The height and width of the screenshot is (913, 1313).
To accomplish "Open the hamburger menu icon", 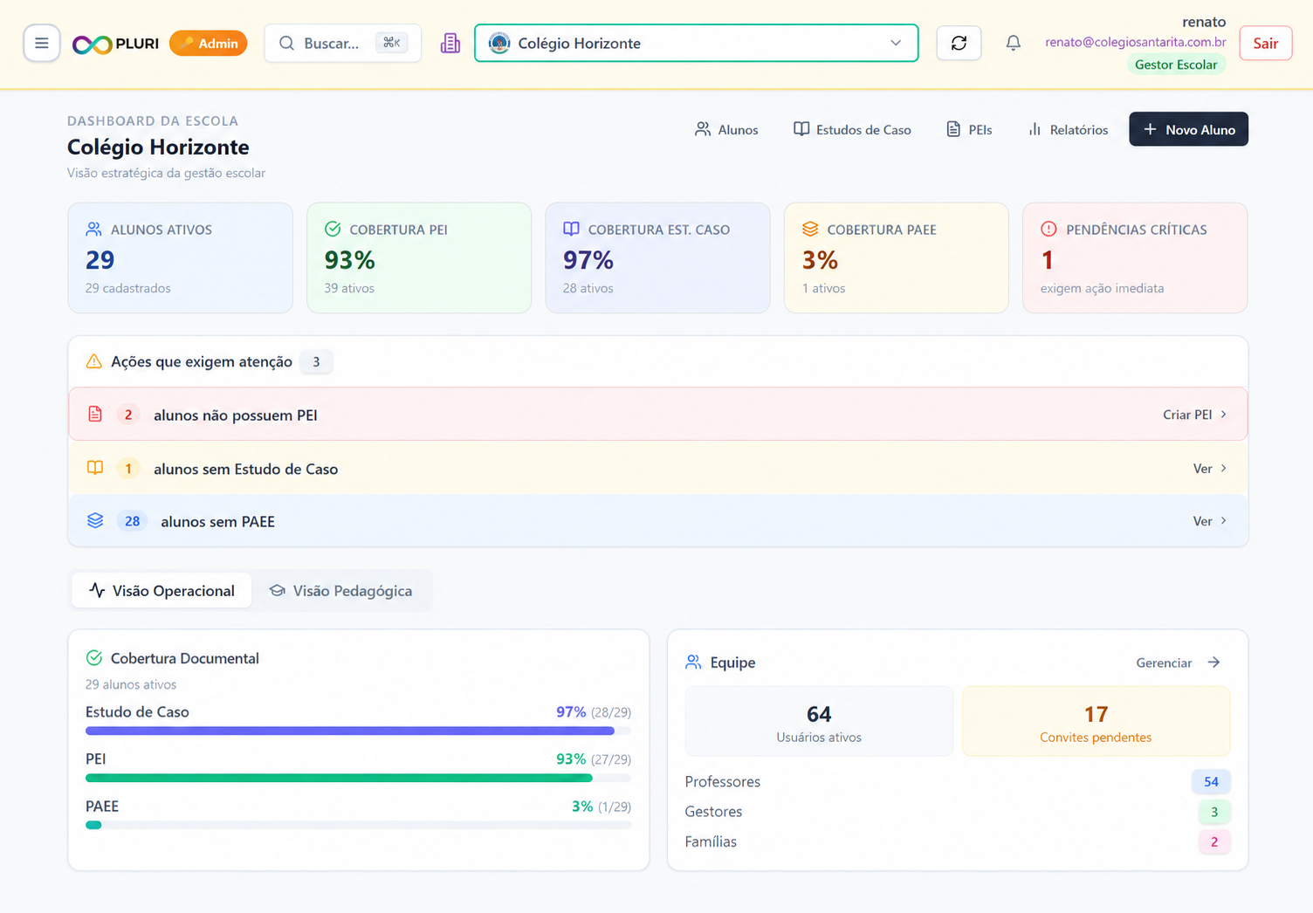I will (42, 43).
